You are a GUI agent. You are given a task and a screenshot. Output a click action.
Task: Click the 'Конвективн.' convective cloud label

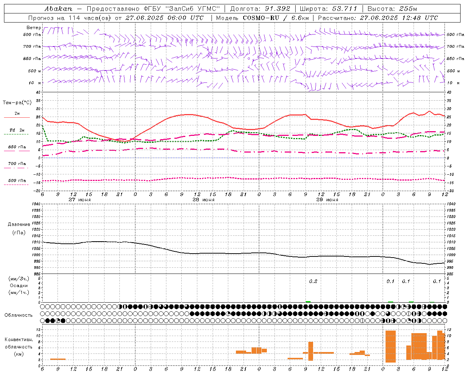coord(19,339)
